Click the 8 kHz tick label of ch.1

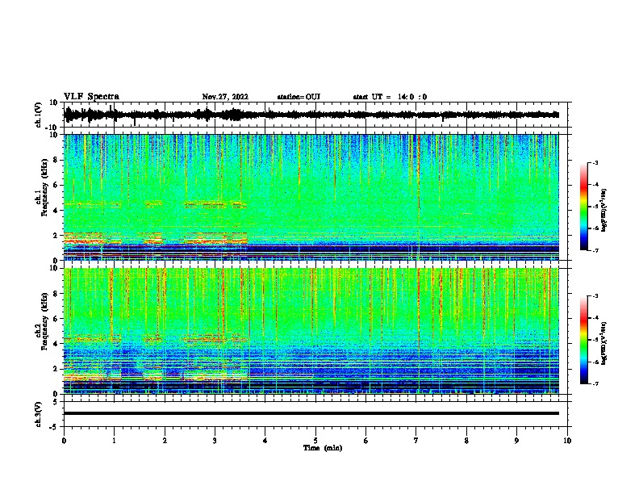point(56,160)
